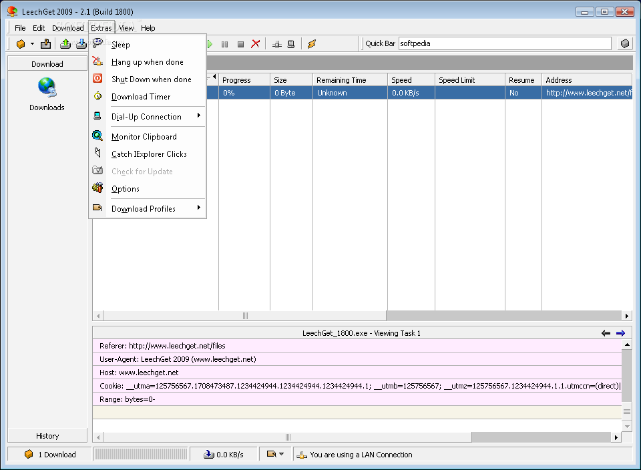Open the Download menu
The height and width of the screenshot is (470, 641).
coord(68,28)
